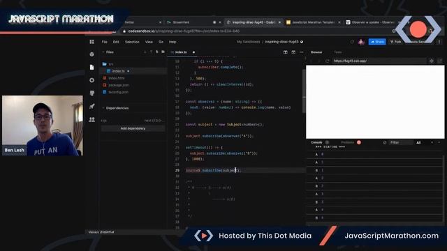Open the All log-level dropdown
The width and height of the screenshot is (447, 251).
click(x=418, y=142)
